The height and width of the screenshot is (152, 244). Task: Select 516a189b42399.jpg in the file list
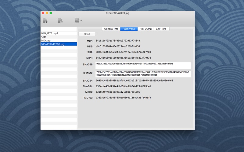tap(59, 44)
